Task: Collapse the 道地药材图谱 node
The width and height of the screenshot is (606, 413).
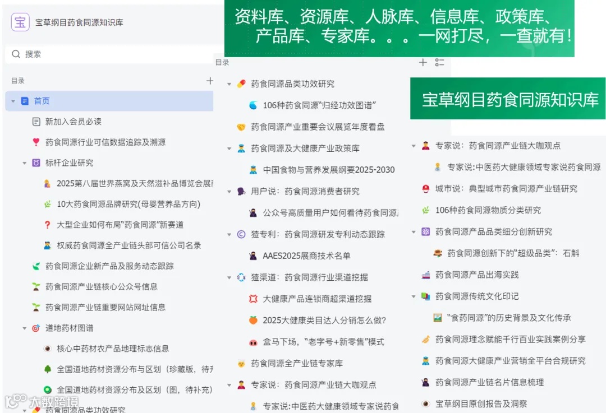Action: pyautogui.click(x=24, y=328)
